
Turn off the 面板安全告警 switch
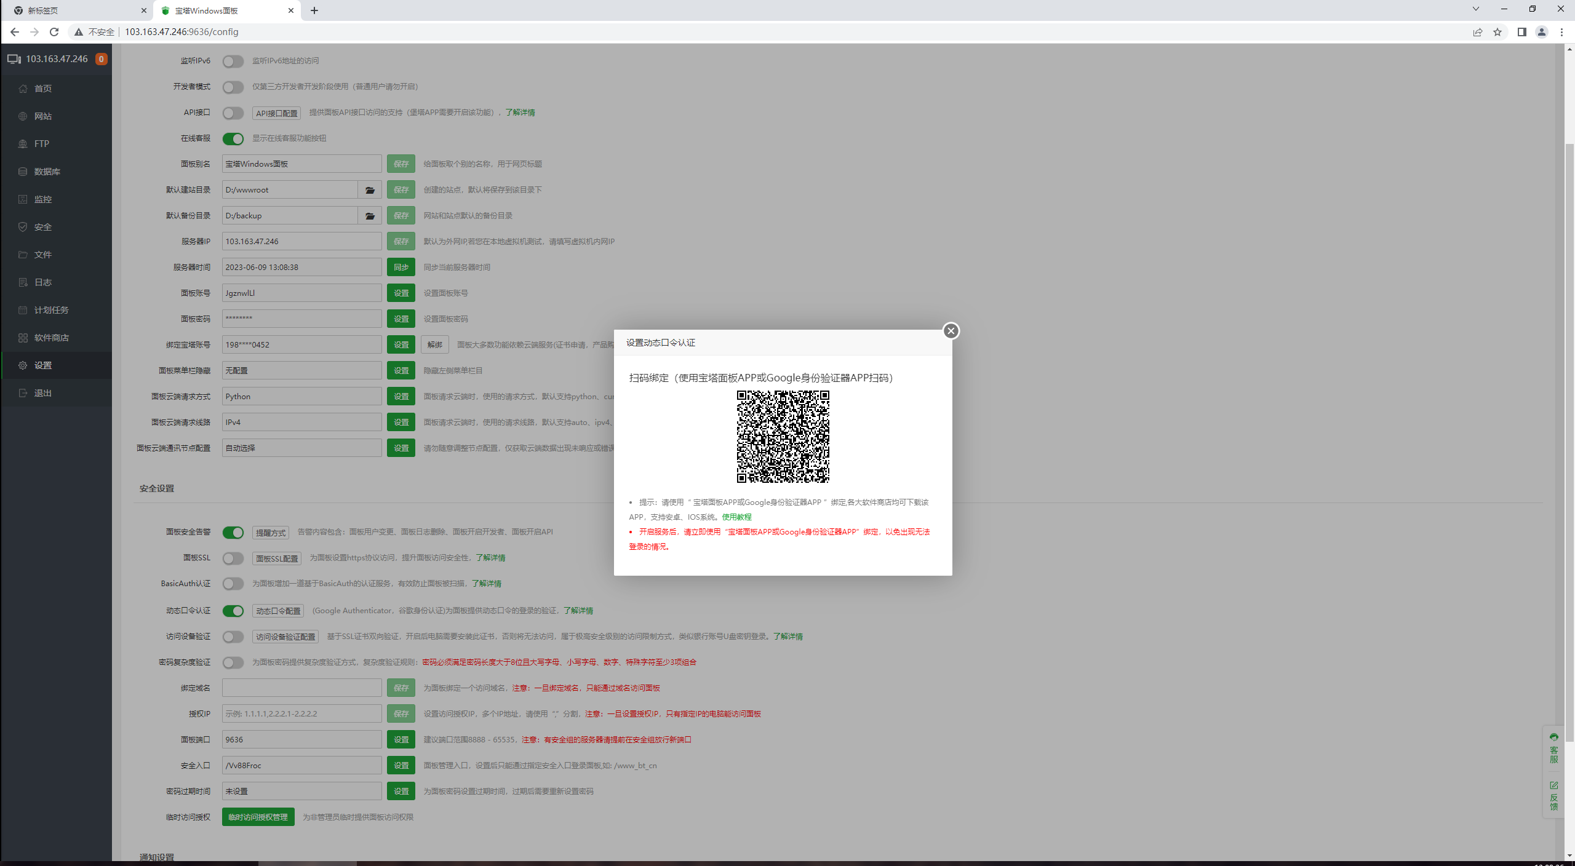[x=233, y=533]
